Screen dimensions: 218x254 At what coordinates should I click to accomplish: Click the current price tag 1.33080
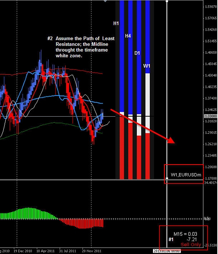click(x=211, y=116)
